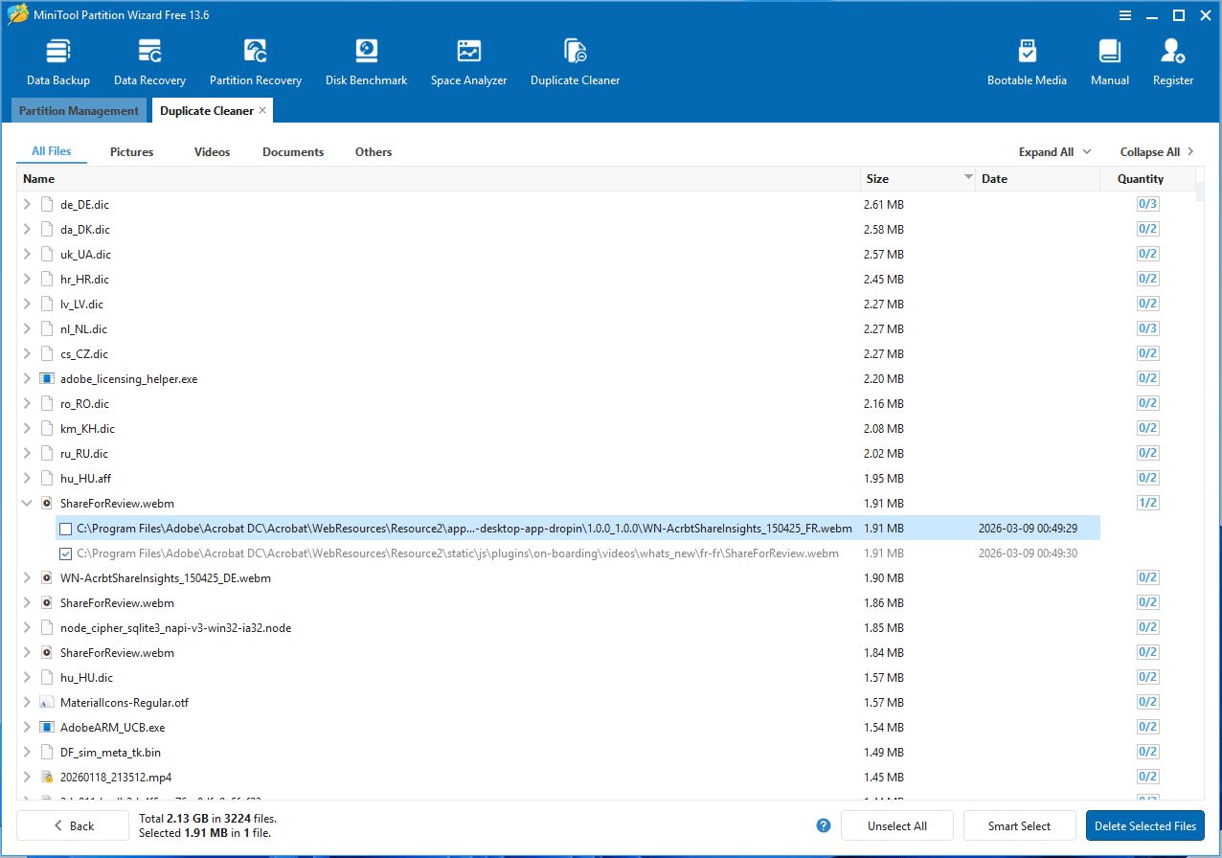Open the Partition Management tab
The image size is (1222, 858).
pyautogui.click(x=79, y=110)
